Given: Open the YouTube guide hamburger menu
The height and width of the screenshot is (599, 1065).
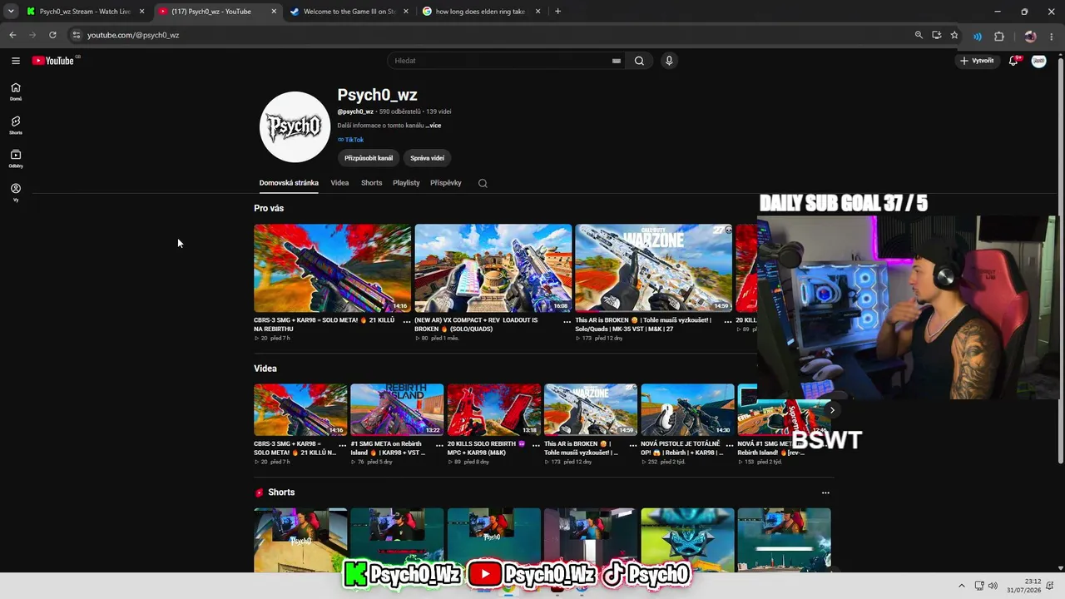Looking at the screenshot, I should pyautogui.click(x=16, y=61).
